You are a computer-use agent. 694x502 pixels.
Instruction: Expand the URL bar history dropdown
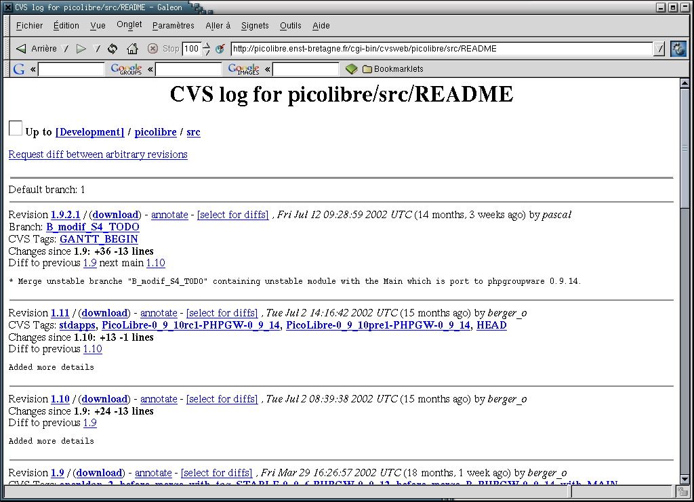click(x=659, y=49)
